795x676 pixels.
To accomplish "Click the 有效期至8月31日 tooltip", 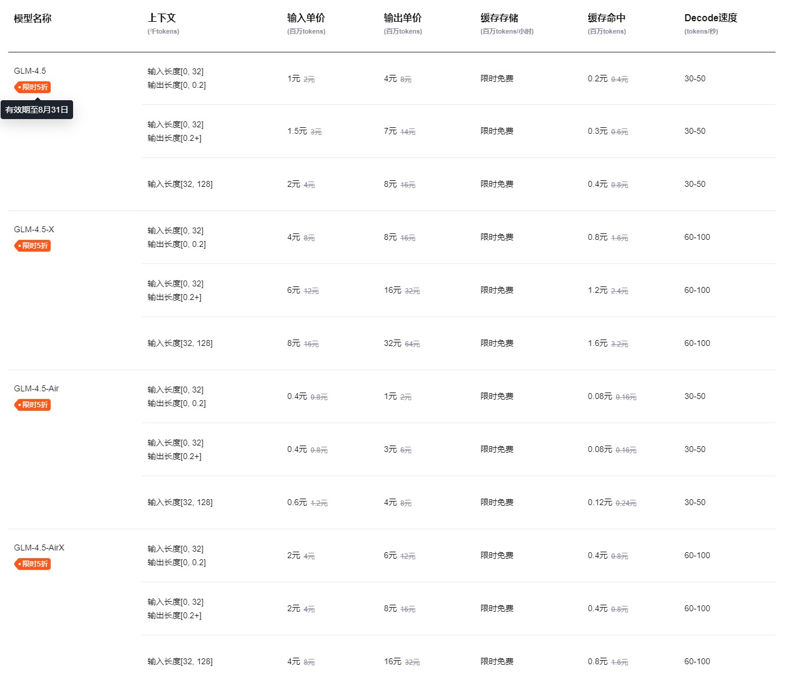I will click(x=37, y=109).
